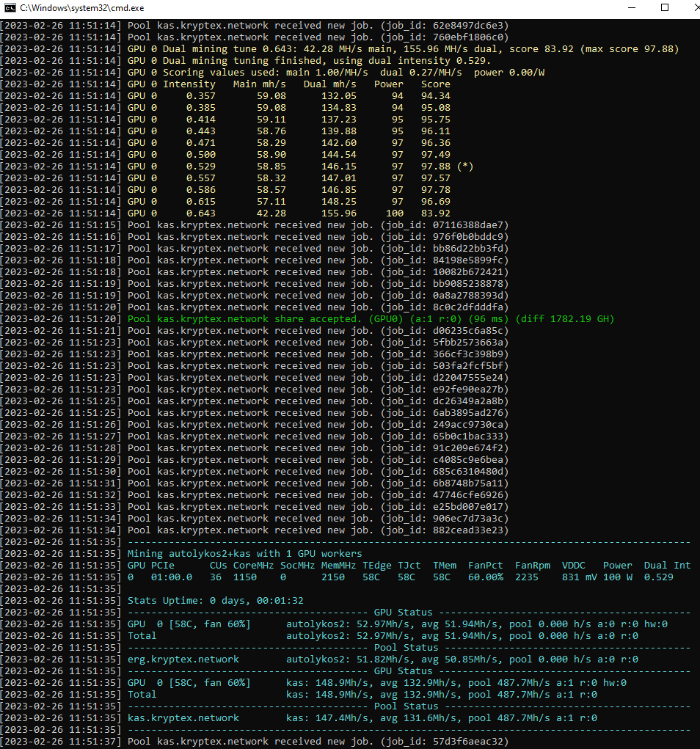Viewport: 700px width, 749px height.
Task: Click the "MemMHz" column header
Action: coord(339,566)
